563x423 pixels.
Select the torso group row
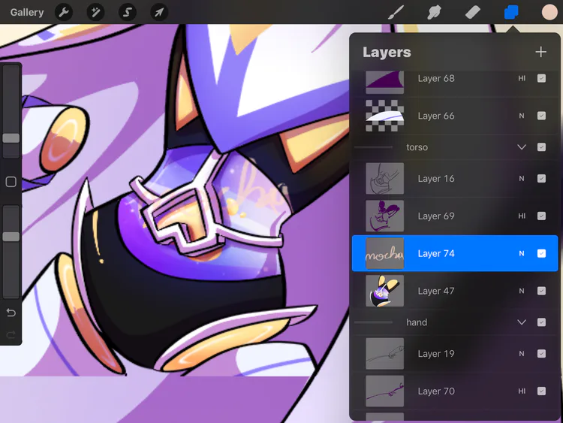coord(455,147)
